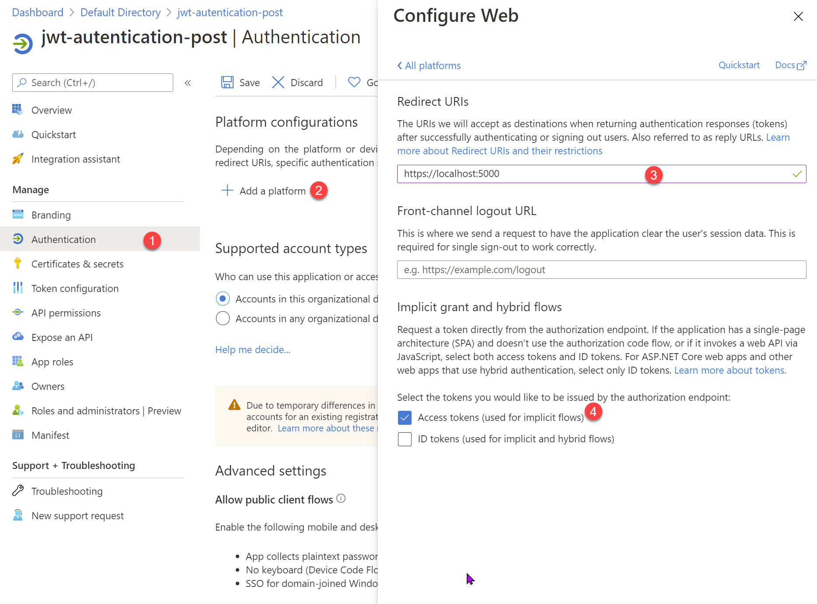Click the Branding icon in sidebar

(17, 215)
